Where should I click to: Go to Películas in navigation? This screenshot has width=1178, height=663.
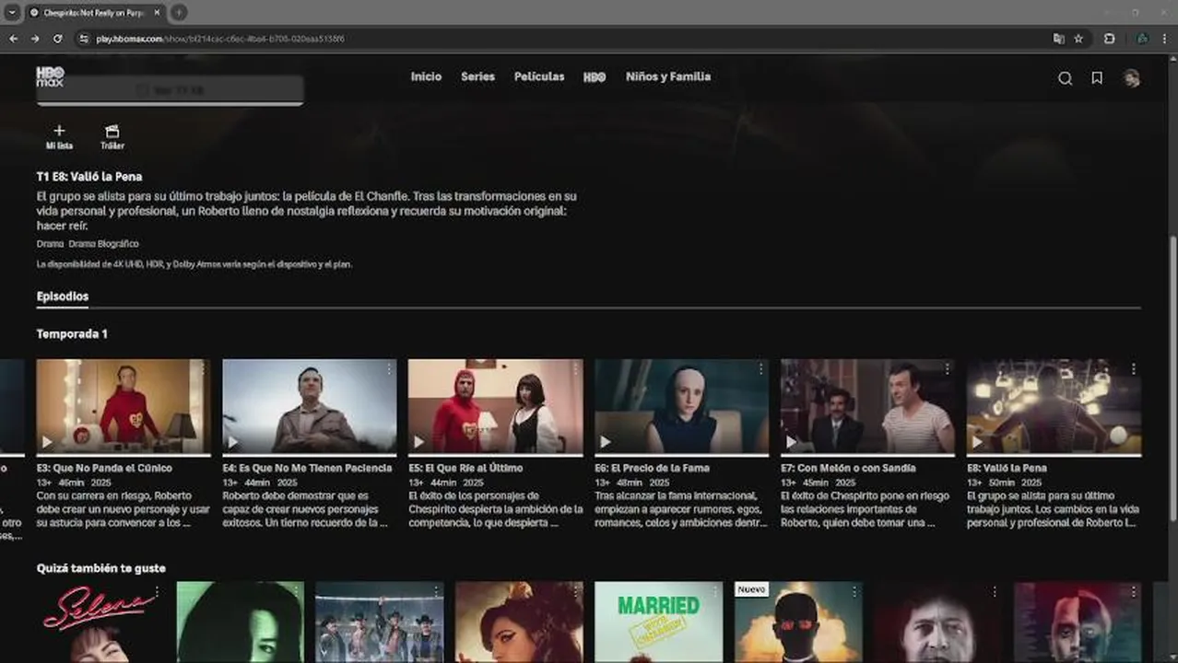click(x=539, y=77)
